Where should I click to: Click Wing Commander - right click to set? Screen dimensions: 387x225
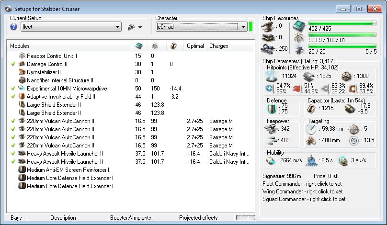[303, 191]
